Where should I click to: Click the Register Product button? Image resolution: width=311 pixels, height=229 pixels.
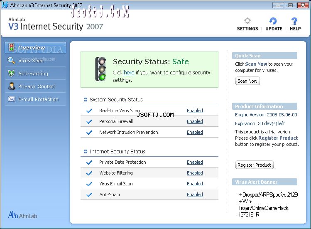coord(254,165)
